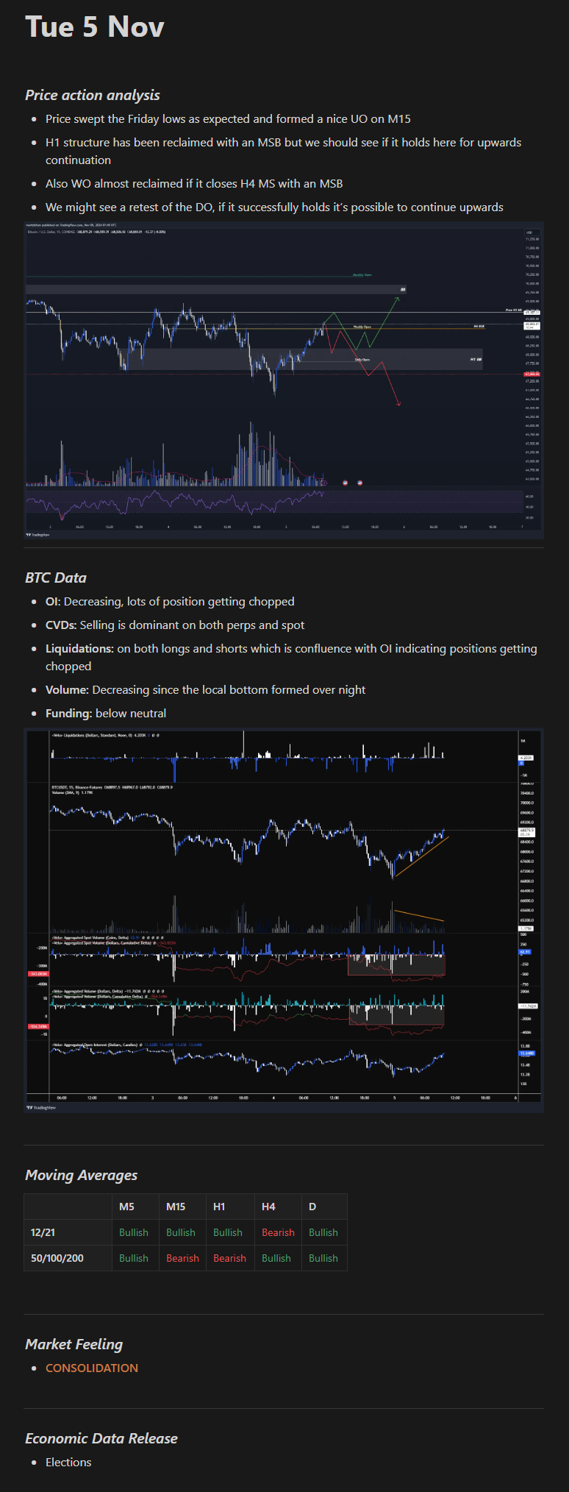Select the BTC Data heading
The image size is (569, 1492).
tap(56, 578)
